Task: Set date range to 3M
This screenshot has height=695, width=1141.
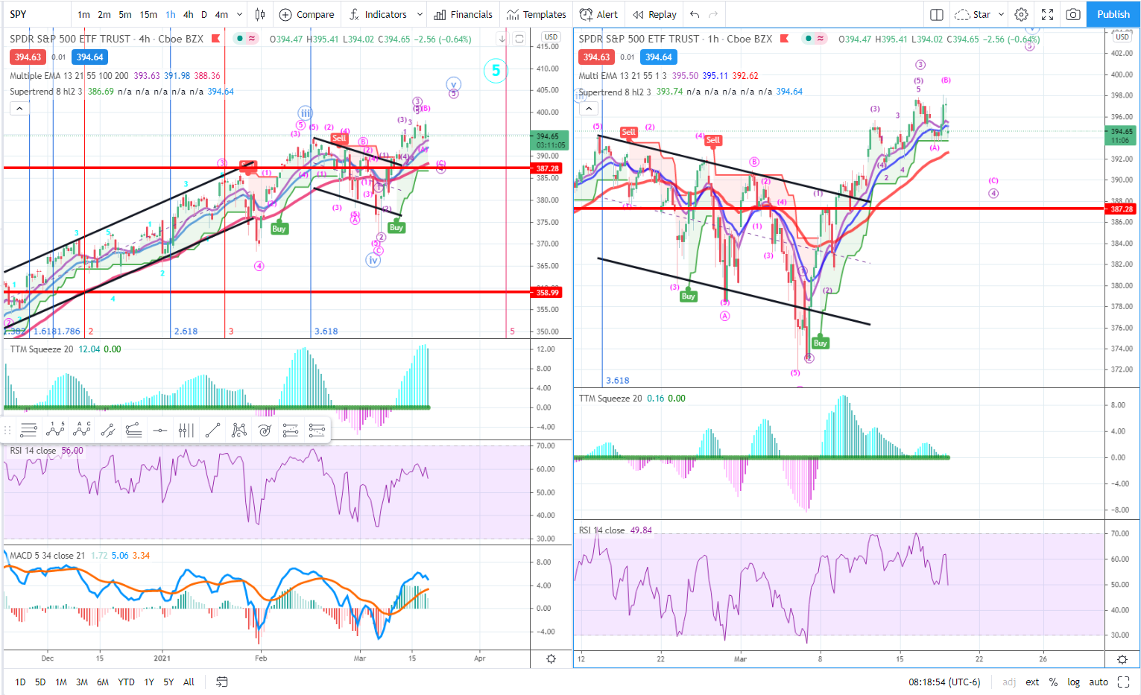Action: [82, 682]
